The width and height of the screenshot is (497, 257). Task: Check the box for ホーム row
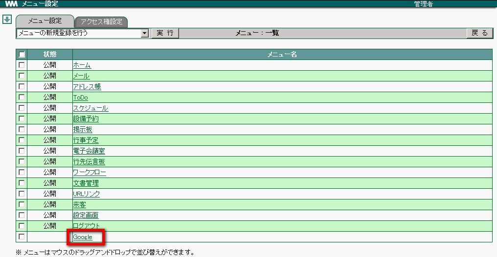coord(22,65)
